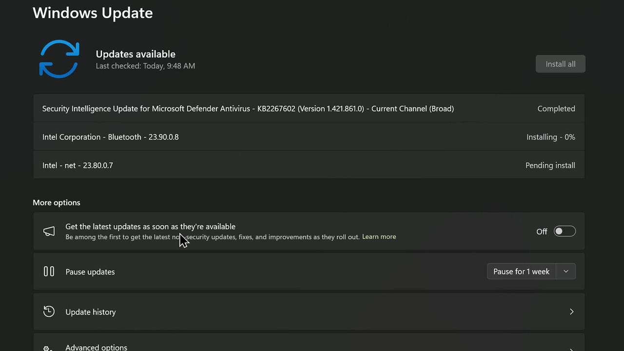Click the Pause updates label
Viewport: 624px width, 351px height.
(90, 272)
